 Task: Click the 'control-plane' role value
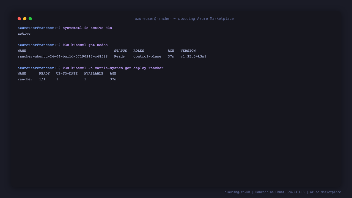click(147, 56)
